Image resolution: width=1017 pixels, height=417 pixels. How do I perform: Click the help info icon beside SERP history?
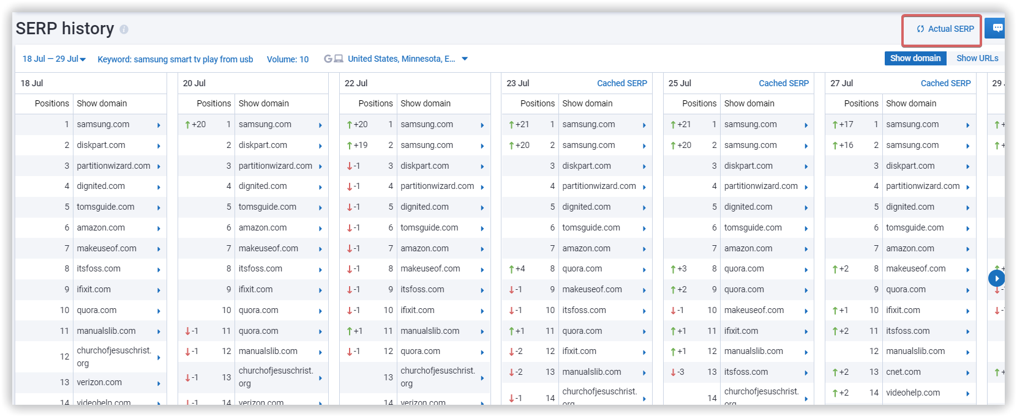[124, 29]
